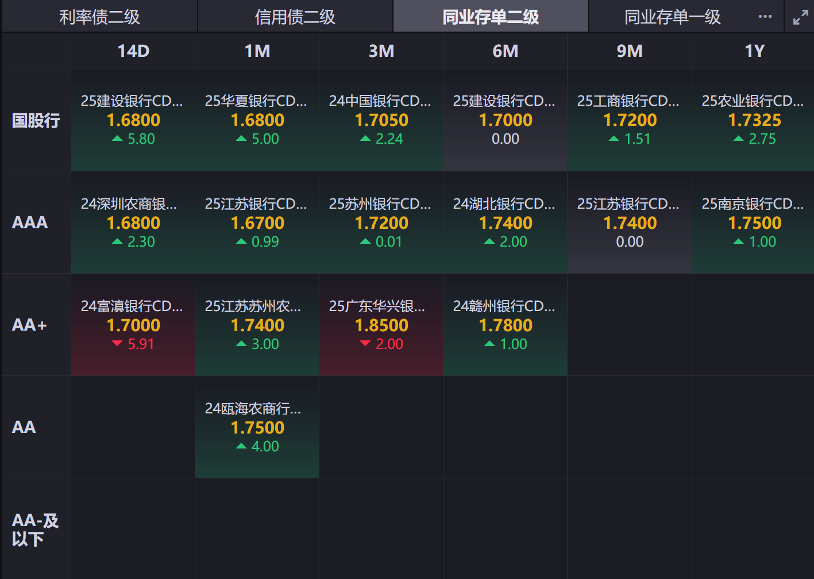Open the 25苏州银行CD cell at 1.7200
The width and height of the screenshot is (814, 579).
[x=381, y=223]
